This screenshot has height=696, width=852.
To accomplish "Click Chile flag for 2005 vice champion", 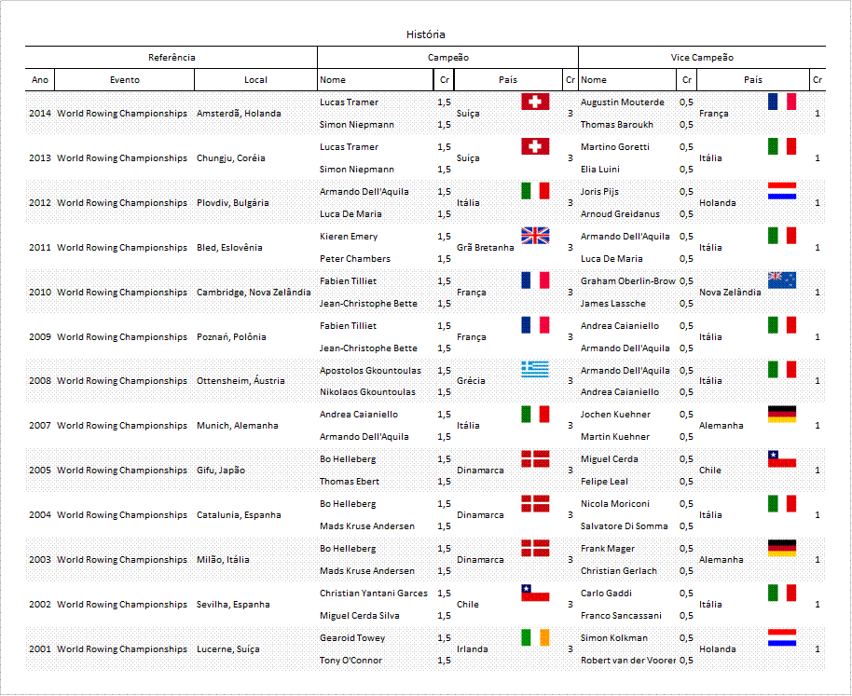I will [782, 458].
